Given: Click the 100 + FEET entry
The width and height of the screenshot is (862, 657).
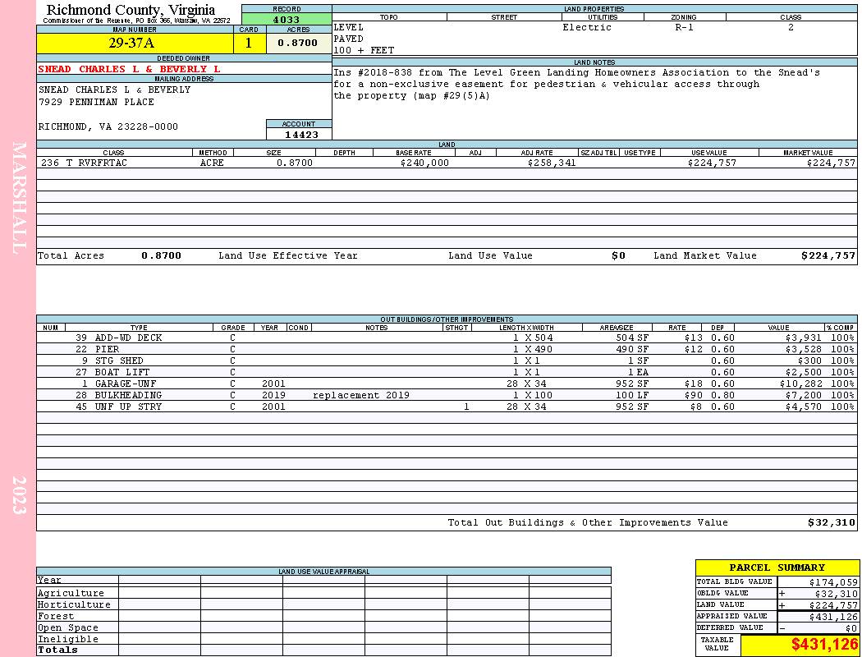Looking at the screenshot, I should click(364, 51).
